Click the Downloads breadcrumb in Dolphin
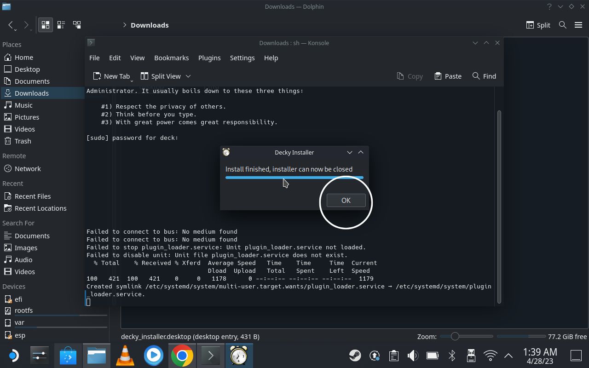The height and width of the screenshot is (368, 589). coord(150,25)
